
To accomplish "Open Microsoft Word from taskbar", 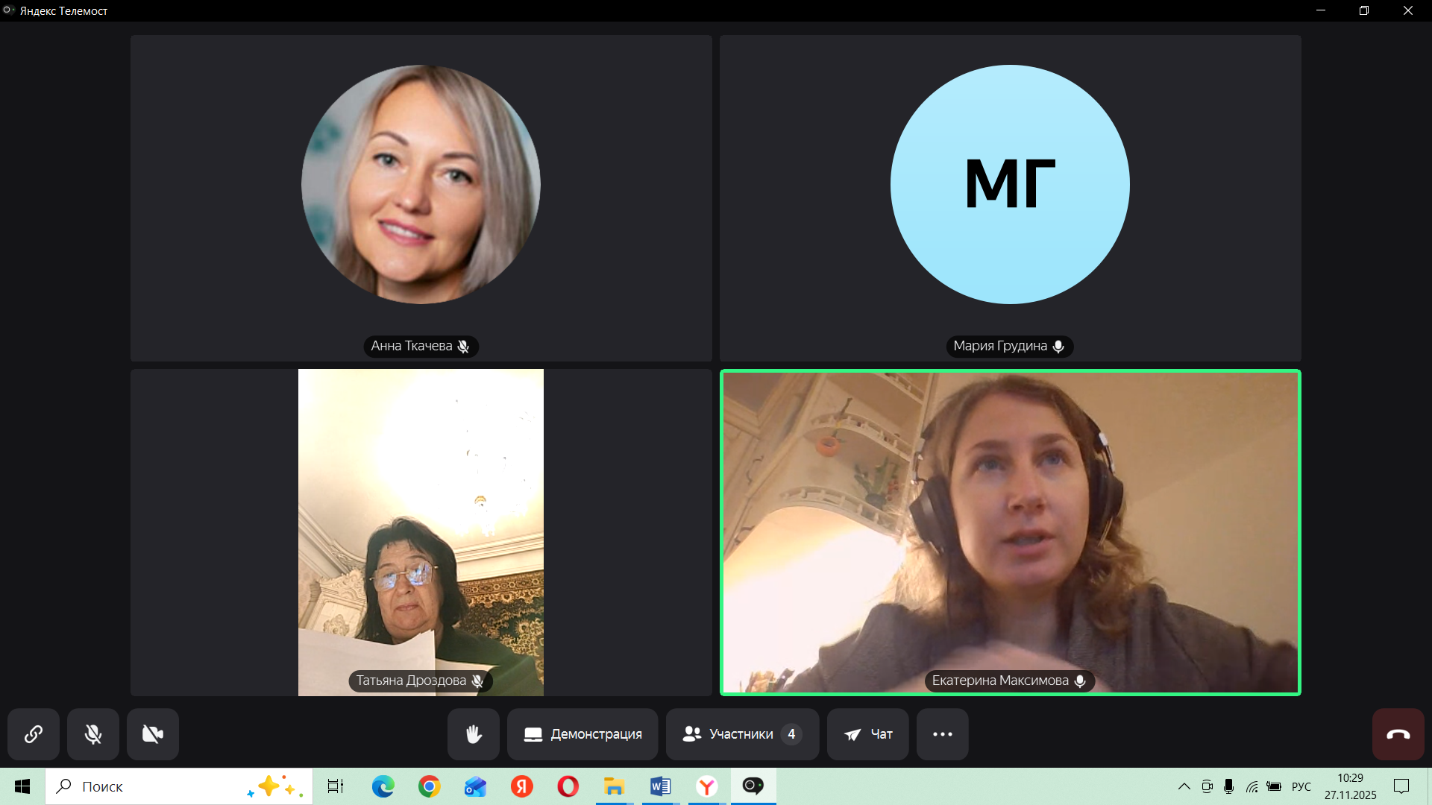I will pos(660,786).
